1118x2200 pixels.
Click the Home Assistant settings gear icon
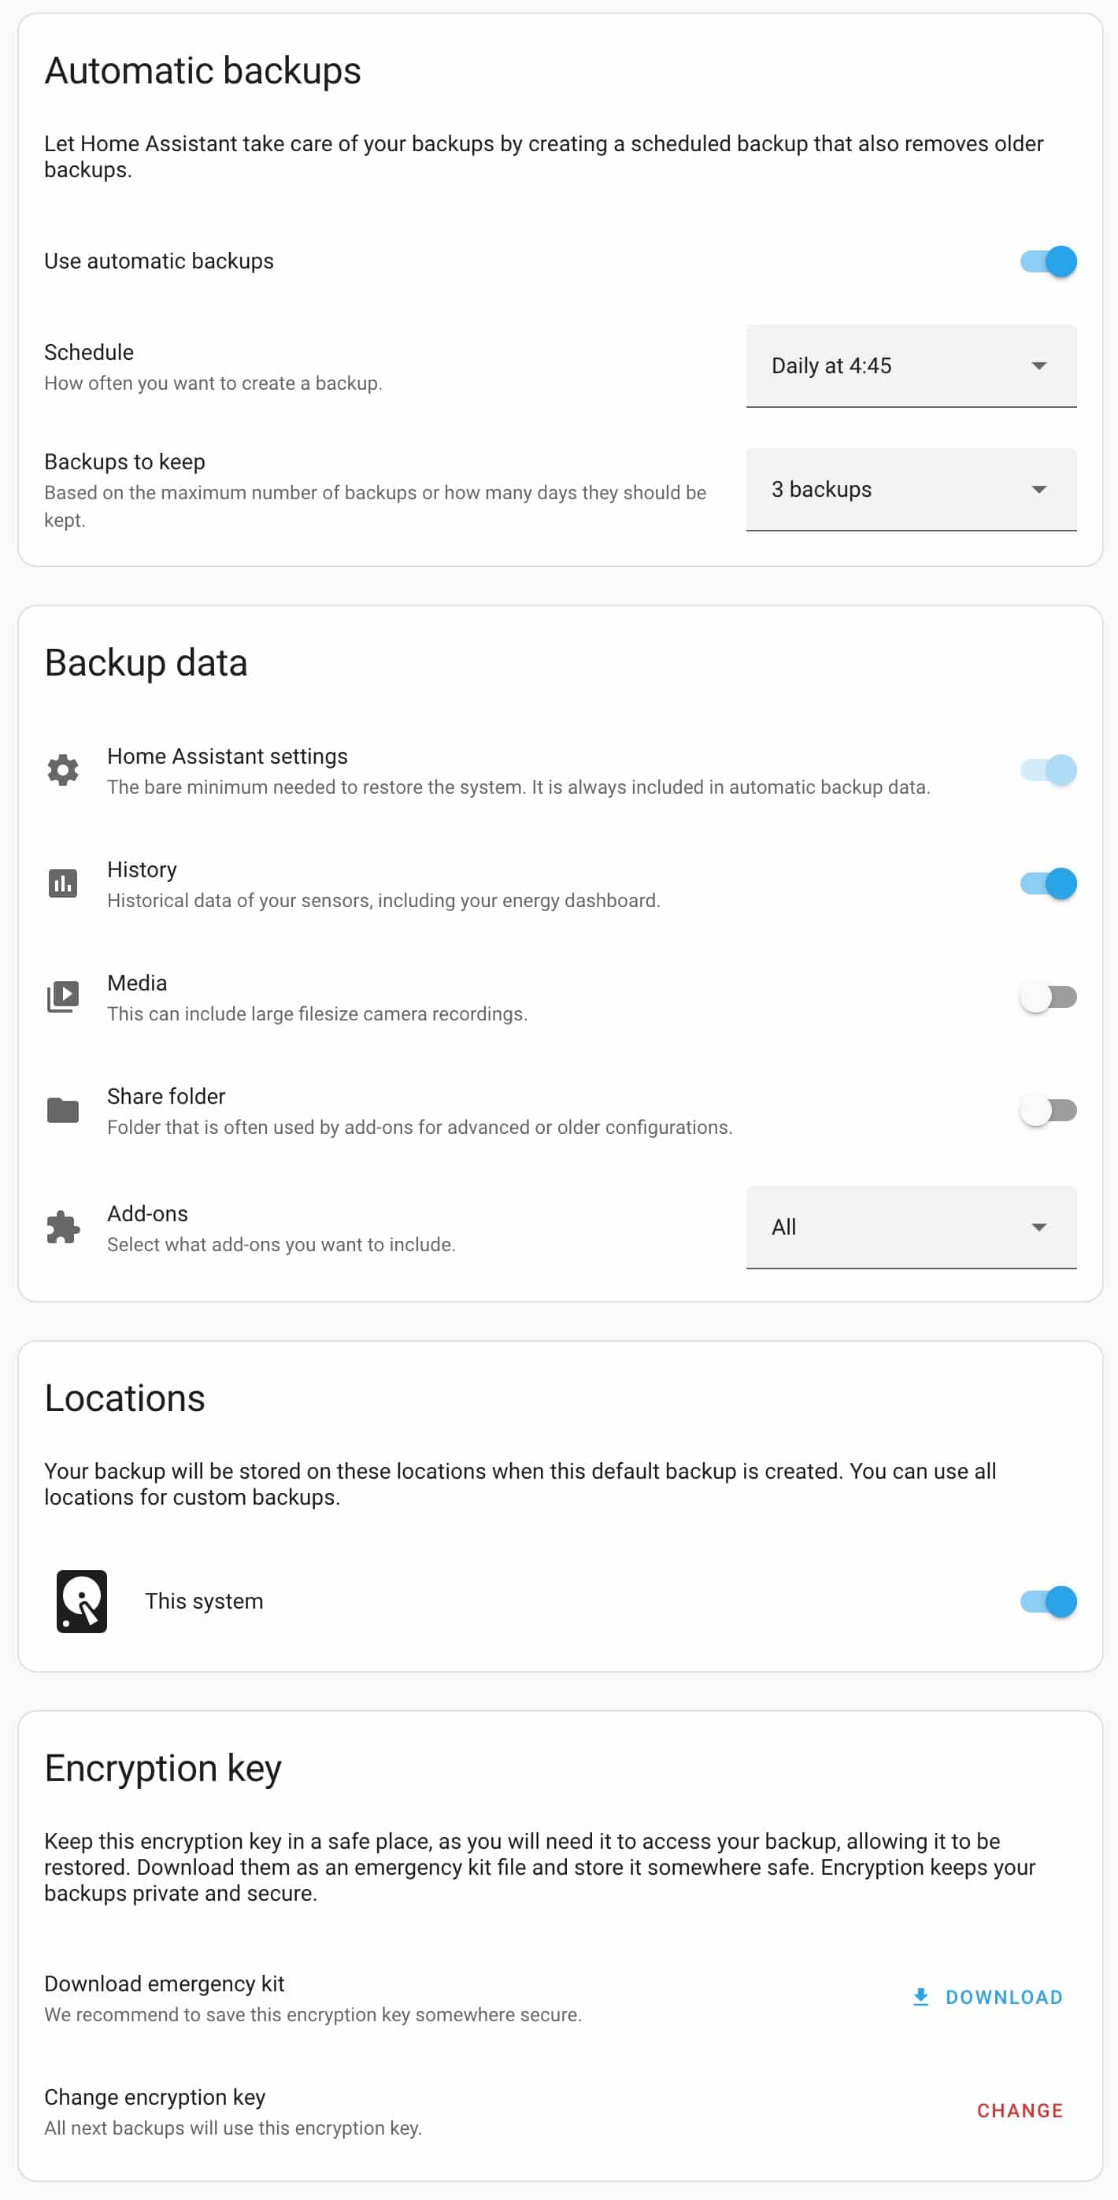point(62,769)
